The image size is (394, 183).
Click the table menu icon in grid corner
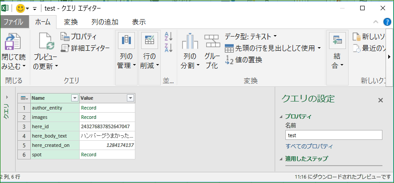pyautogui.click(x=24, y=98)
